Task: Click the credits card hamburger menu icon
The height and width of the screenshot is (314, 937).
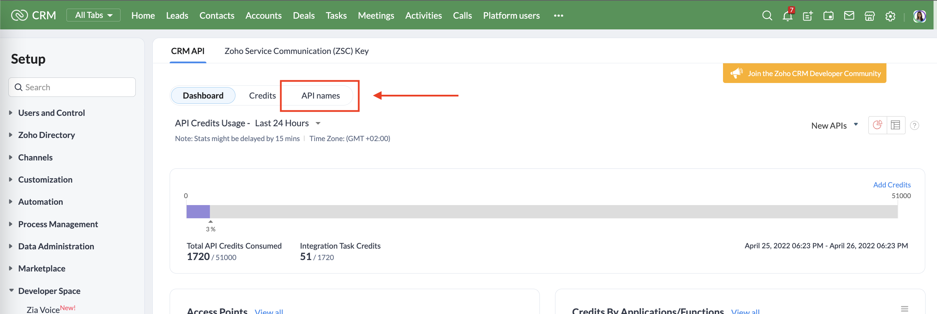Action: 904,309
